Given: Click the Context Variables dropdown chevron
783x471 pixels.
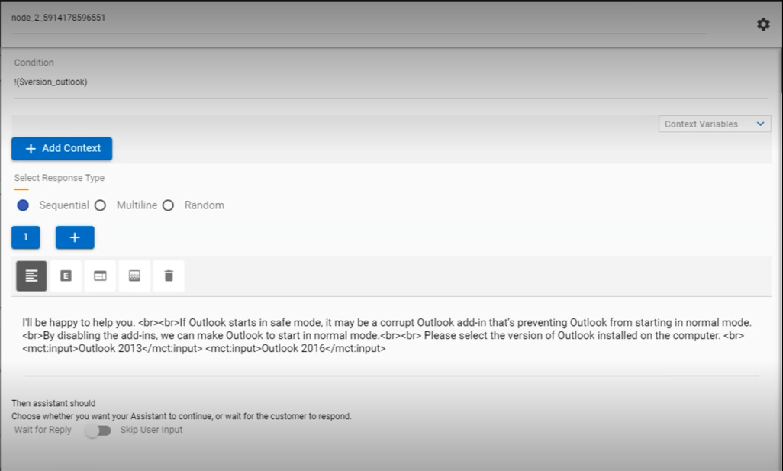Looking at the screenshot, I should click(x=760, y=124).
